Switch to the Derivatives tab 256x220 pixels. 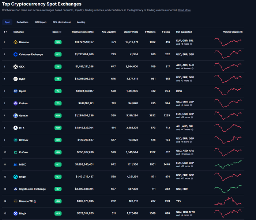[x=22, y=22]
